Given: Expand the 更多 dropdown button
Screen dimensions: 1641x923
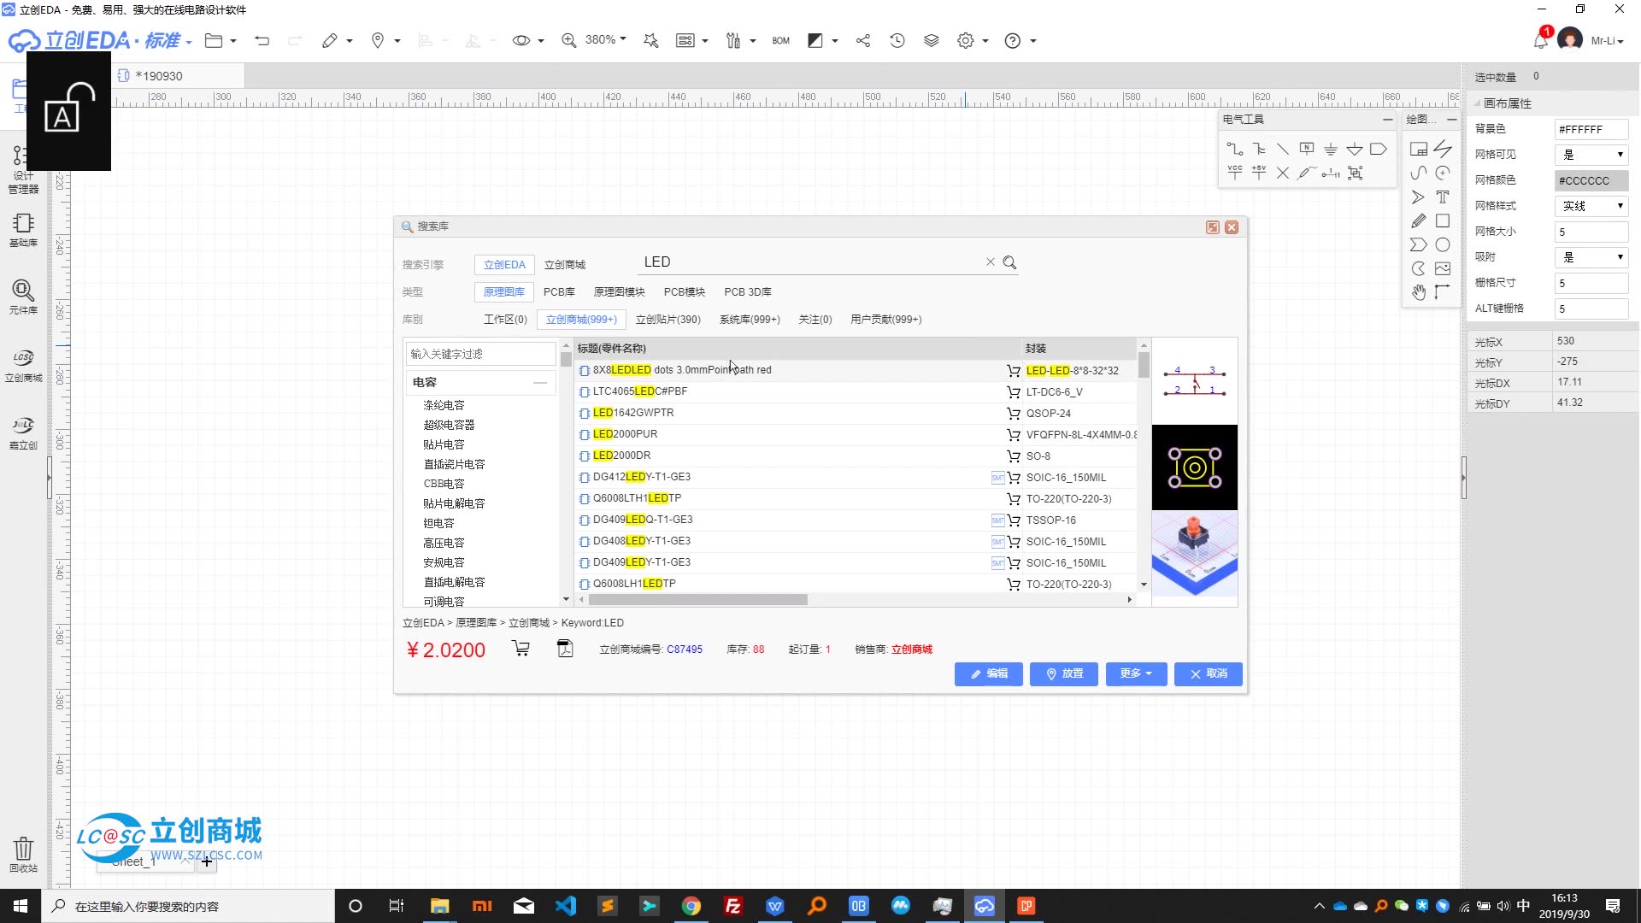Looking at the screenshot, I should pos(1136,673).
